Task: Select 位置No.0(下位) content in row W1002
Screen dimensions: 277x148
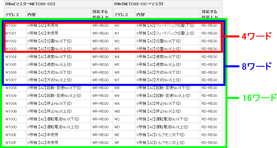Action: click(58, 41)
